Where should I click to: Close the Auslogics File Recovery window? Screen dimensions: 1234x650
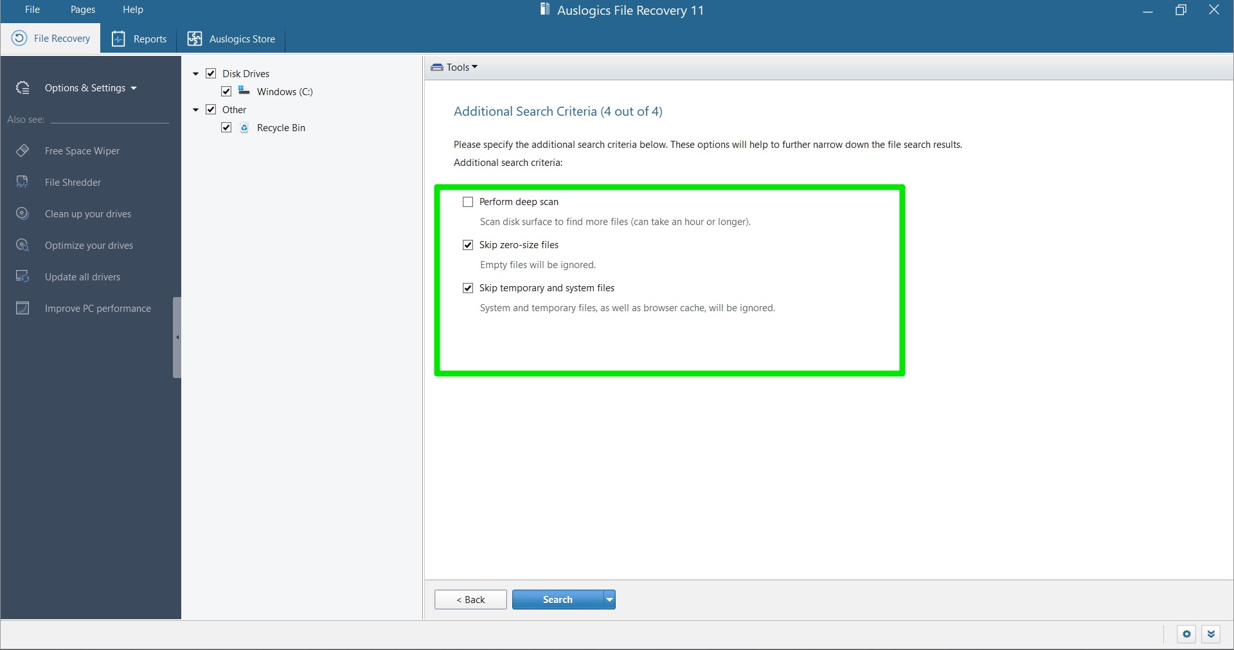pos(1214,10)
